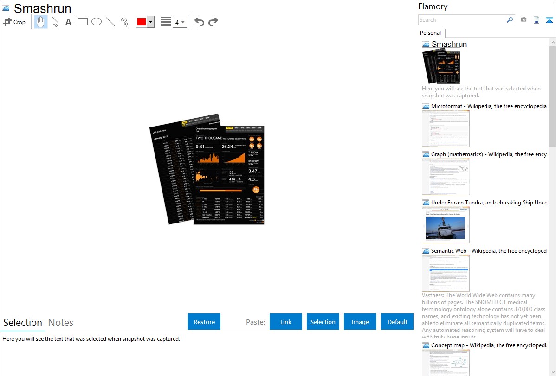
Task: Activate the hand pan tool
Action: click(x=40, y=22)
